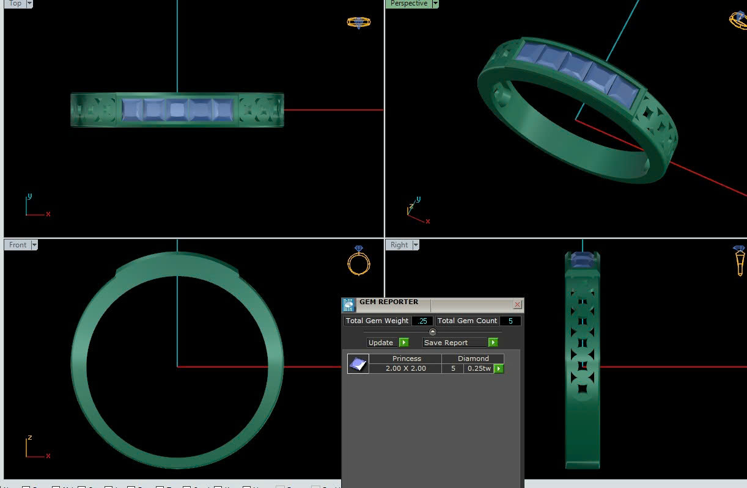Open the Top viewport dropdown arrow
Viewport: 747px width, 488px height.
pos(29,4)
